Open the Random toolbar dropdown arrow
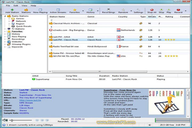Viewport: 192px width, 128px height. pyautogui.click(x=131, y=11)
